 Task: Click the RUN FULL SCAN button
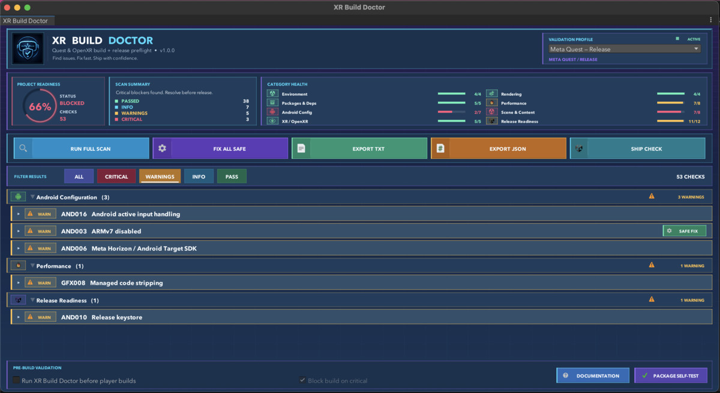click(x=82, y=149)
